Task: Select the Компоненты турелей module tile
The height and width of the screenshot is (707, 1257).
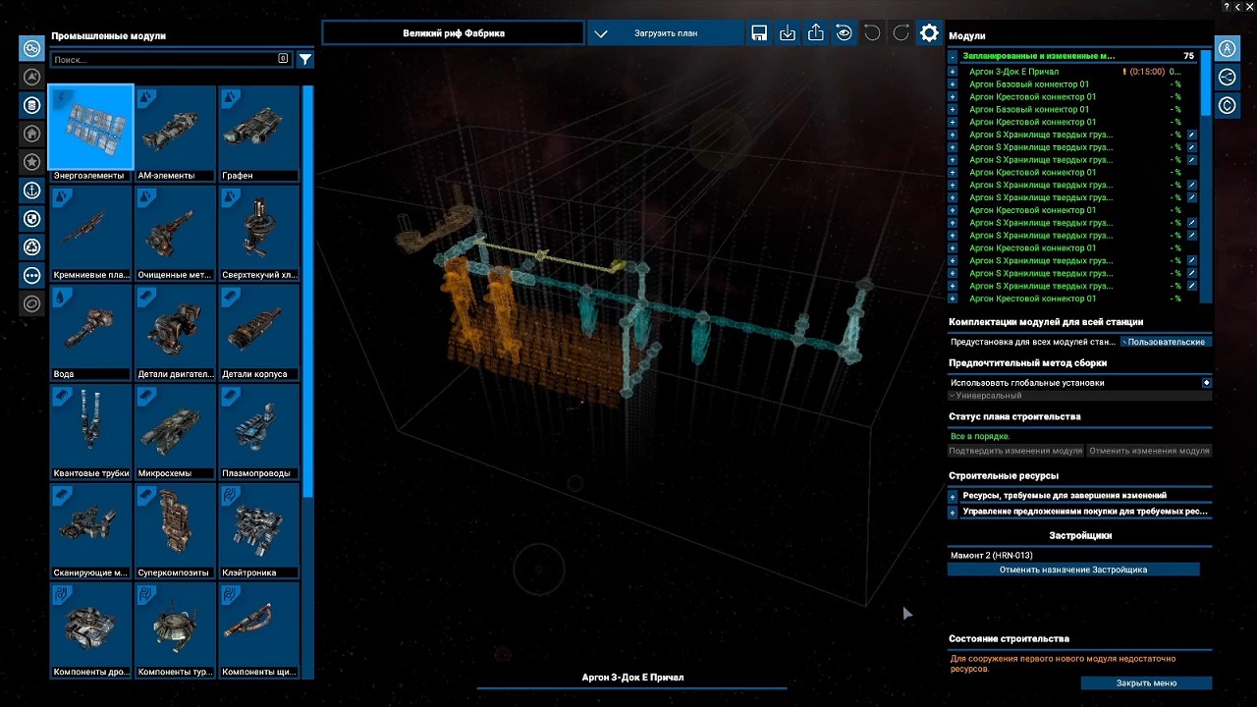Action: (x=175, y=630)
